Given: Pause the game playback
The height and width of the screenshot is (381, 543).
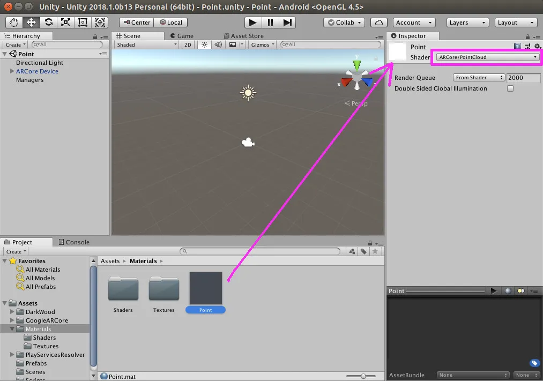Looking at the screenshot, I should coord(270,23).
